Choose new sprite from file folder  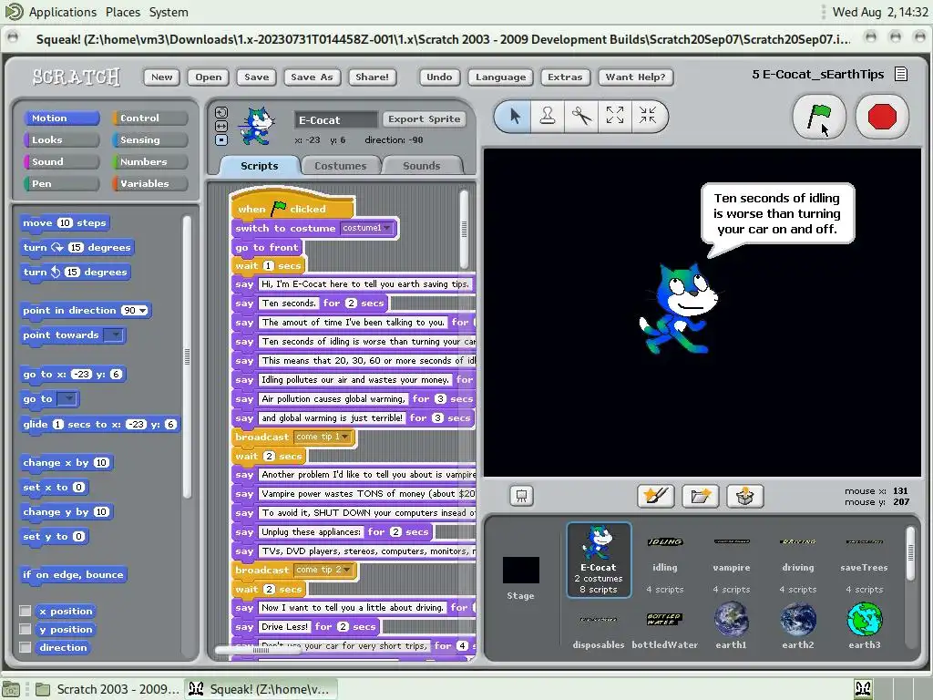(x=701, y=496)
